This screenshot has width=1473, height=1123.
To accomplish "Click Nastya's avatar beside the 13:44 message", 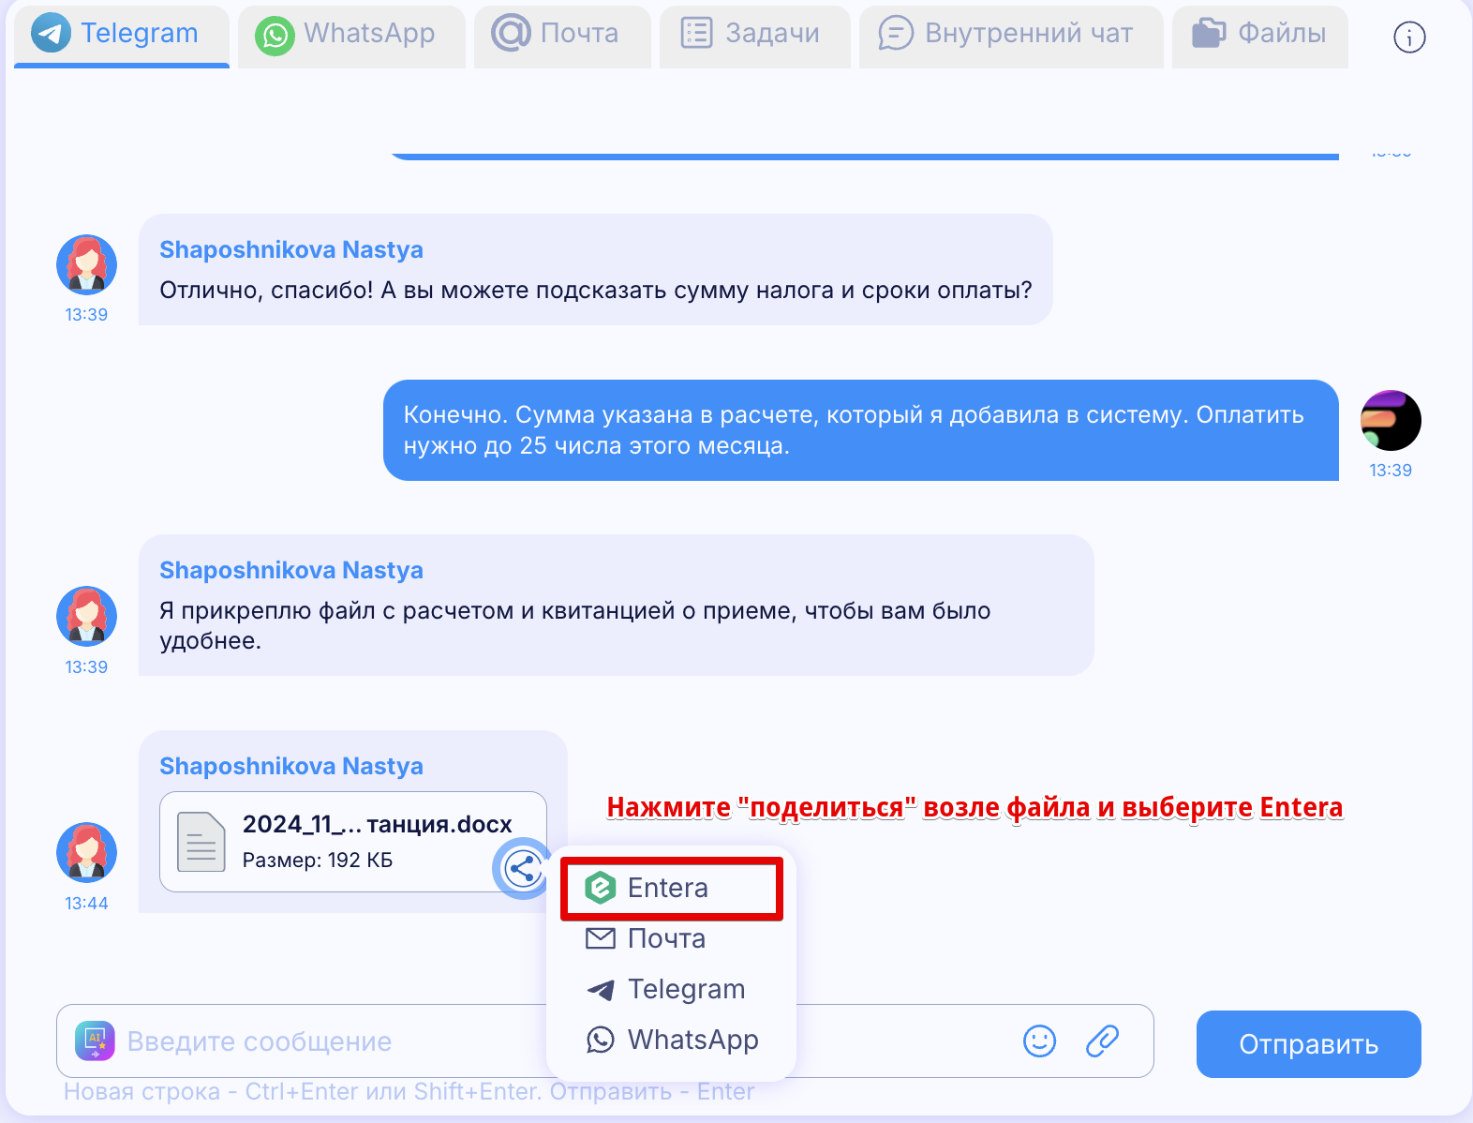I will pyautogui.click(x=86, y=852).
